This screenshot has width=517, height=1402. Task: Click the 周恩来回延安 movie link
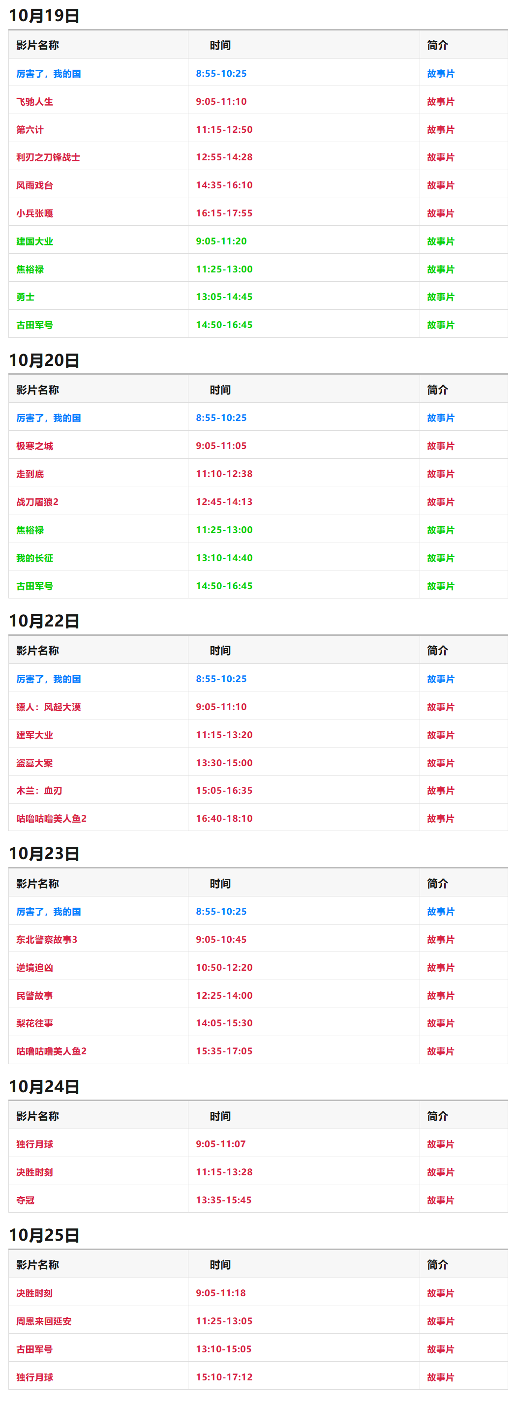[x=44, y=1321]
